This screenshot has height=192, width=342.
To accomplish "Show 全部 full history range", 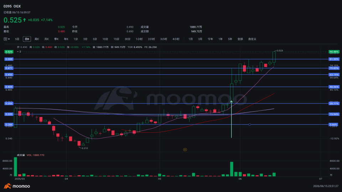I will click(240, 39).
